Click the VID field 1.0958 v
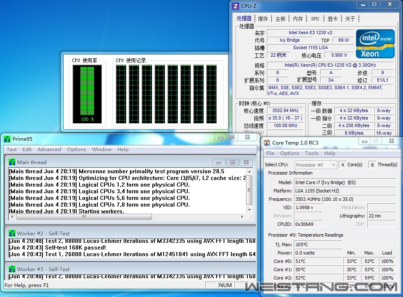403x297 pixels. [x=308, y=207]
